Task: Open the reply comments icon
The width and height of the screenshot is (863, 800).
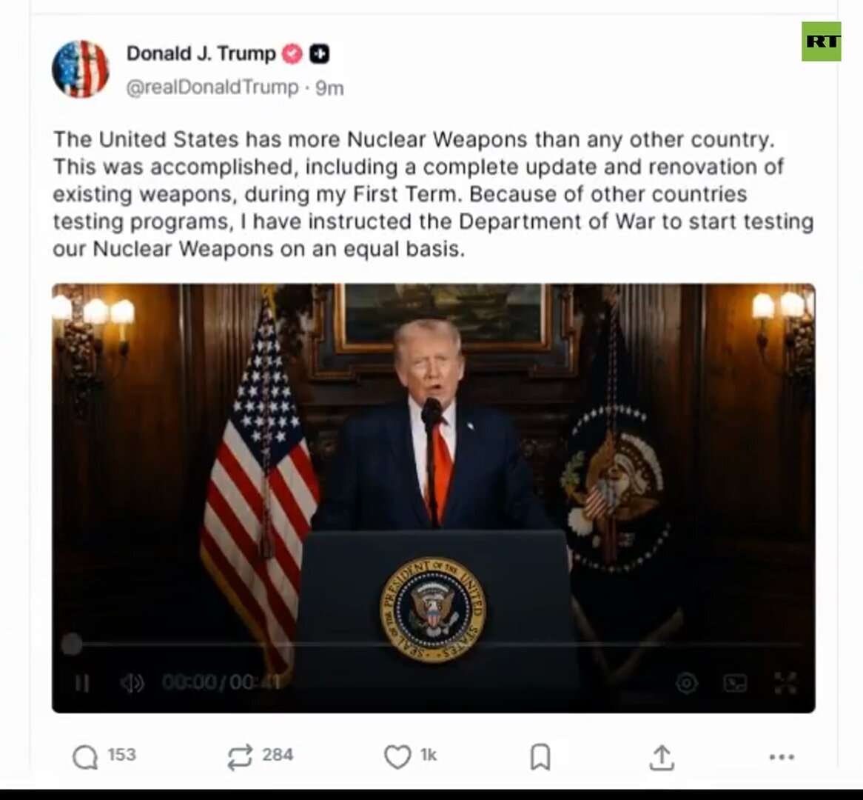Action: [85, 756]
